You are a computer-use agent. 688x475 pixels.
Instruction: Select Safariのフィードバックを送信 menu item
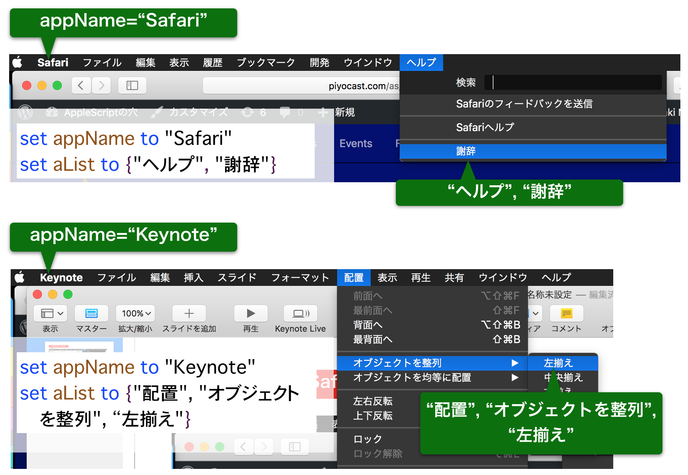click(x=524, y=104)
